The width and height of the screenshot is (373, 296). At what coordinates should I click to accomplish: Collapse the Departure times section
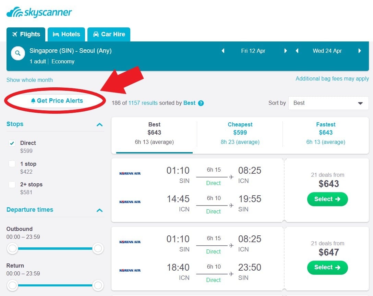(99, 210)
